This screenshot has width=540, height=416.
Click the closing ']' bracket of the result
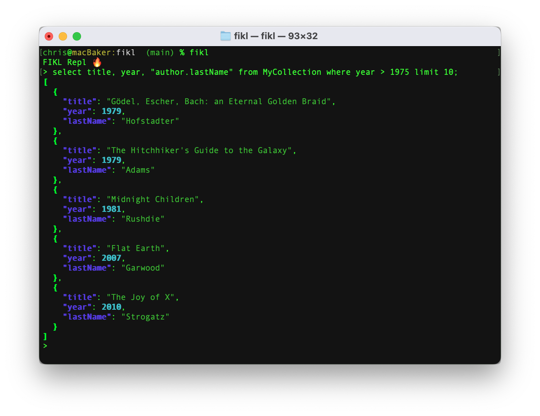(x=45, y=336)
